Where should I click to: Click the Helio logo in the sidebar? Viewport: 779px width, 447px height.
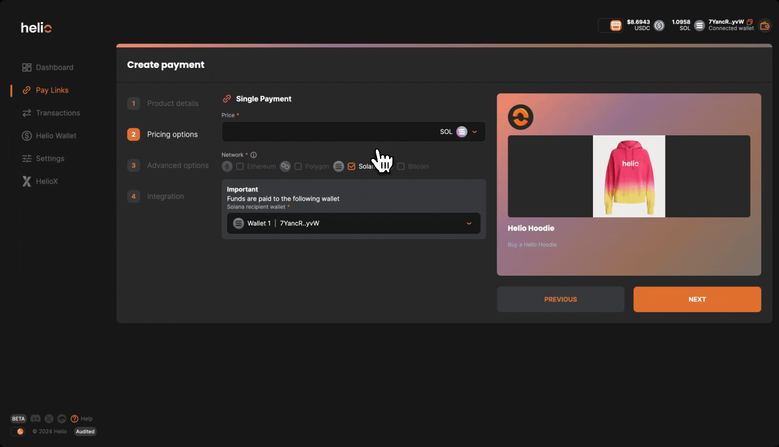36,28
